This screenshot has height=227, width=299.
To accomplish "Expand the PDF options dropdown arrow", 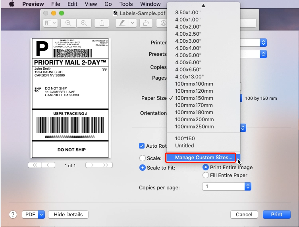I will pos(41,215).
